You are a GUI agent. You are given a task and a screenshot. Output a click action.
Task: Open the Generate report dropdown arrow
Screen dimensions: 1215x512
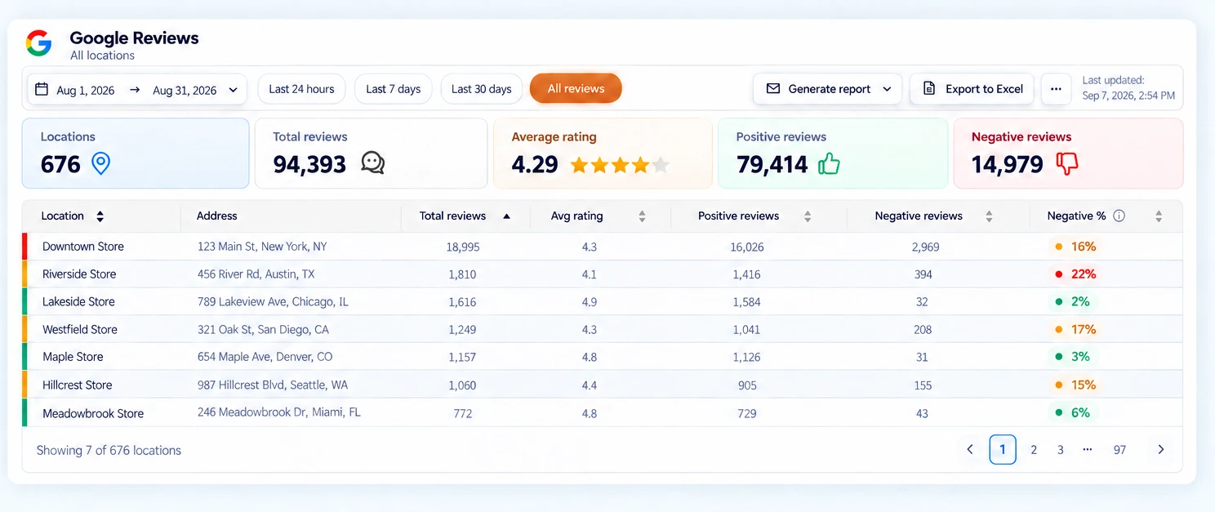(887, 89)
